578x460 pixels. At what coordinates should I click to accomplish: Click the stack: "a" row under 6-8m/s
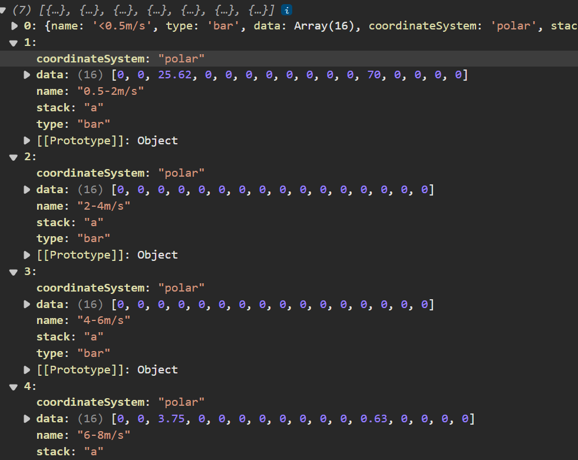[70, 452]
